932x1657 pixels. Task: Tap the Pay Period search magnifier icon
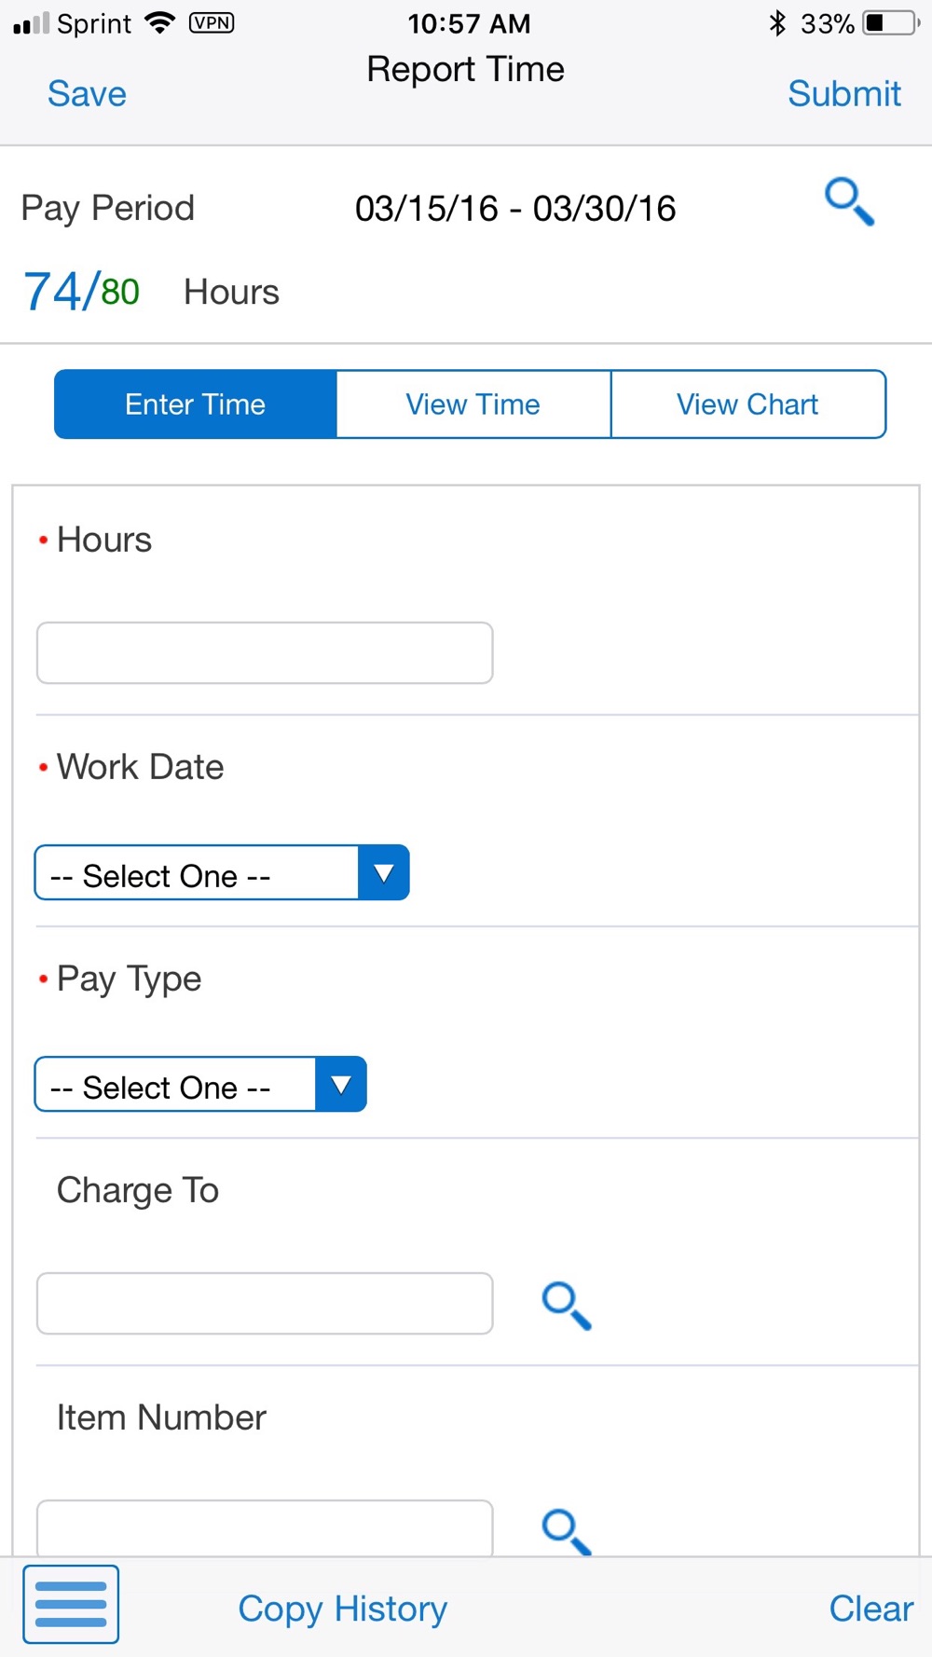coord(849,202)
